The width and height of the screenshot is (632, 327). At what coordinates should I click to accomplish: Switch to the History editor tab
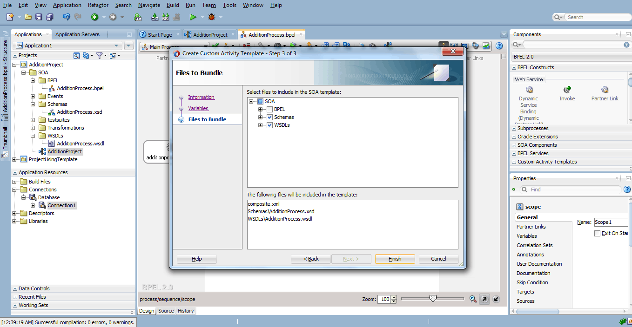pyautogui.click(x=186, y=311)
